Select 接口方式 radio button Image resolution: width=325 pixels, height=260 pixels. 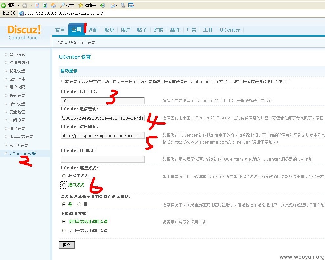click(64, 185)
